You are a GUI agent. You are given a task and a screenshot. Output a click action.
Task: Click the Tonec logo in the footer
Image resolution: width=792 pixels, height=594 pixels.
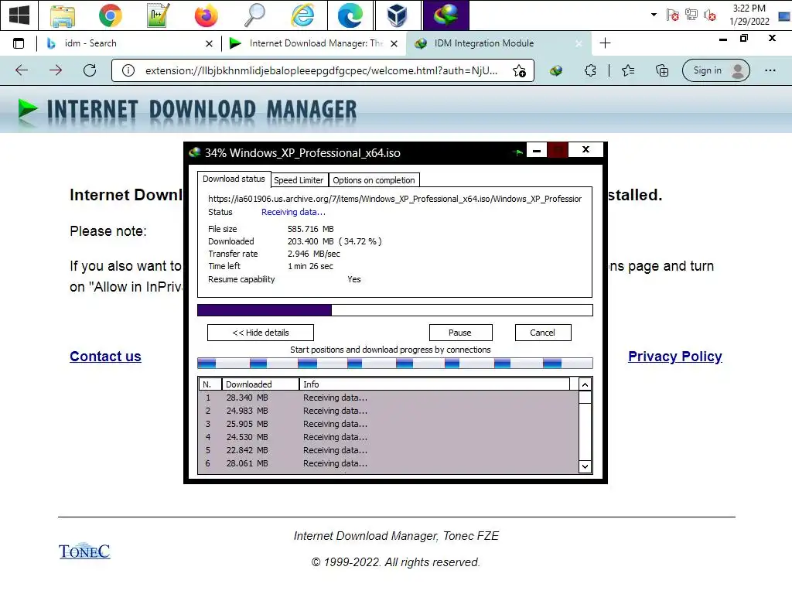click(84, 551)
